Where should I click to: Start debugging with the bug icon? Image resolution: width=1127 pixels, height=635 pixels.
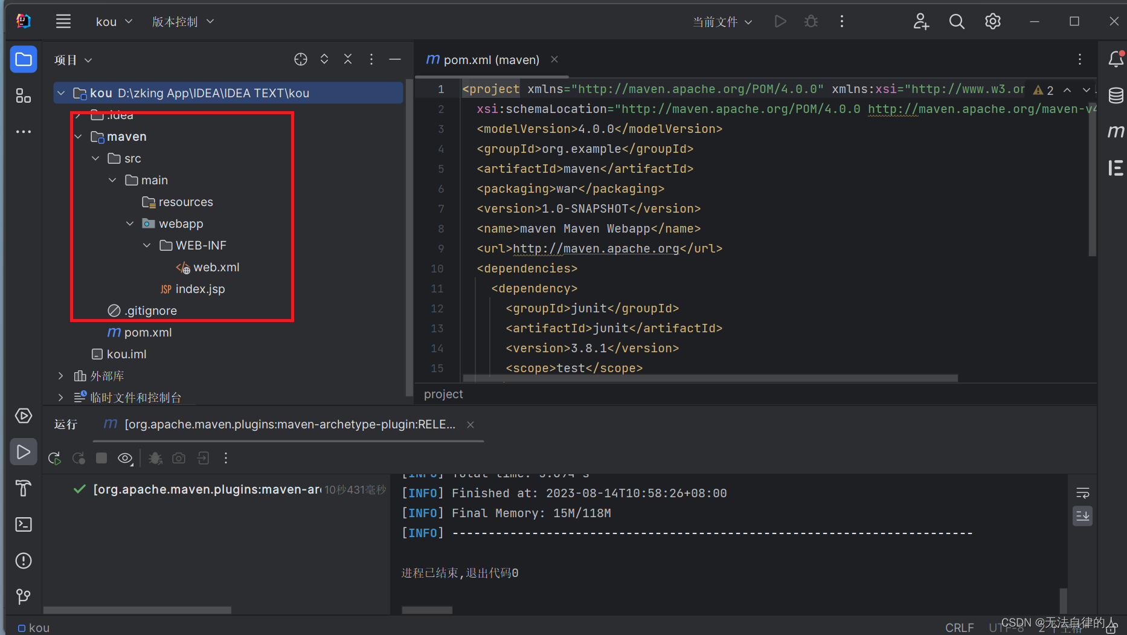[811, 21]
